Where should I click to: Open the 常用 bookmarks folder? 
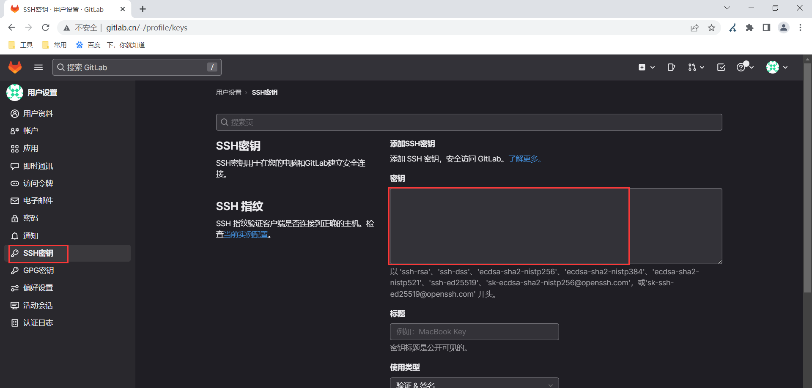(x=55, y=45)
